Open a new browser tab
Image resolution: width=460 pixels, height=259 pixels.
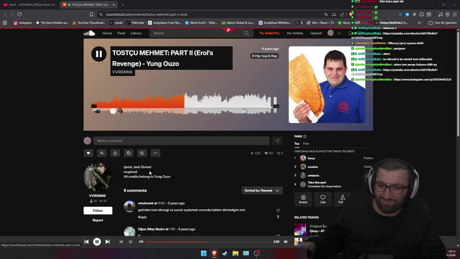tap(123, 5)
